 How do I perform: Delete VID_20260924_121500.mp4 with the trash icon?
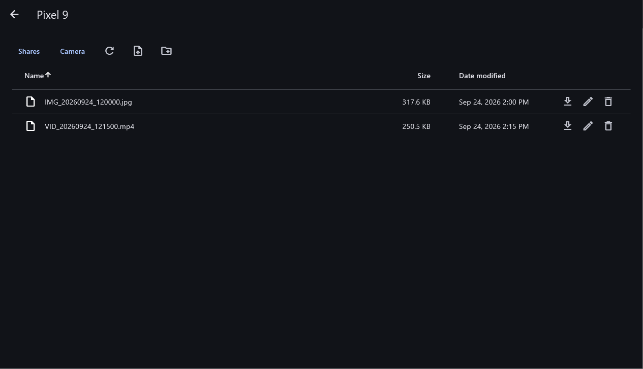click(x=608, y=126)
